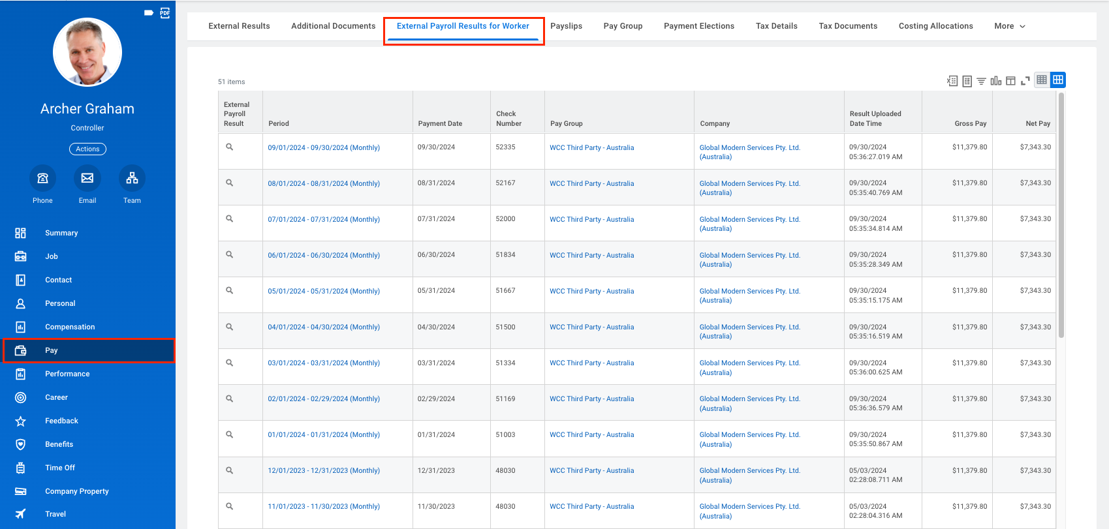
Task: Switch to the blue wide grid view toggle
Action: (x=1058, y=80)
